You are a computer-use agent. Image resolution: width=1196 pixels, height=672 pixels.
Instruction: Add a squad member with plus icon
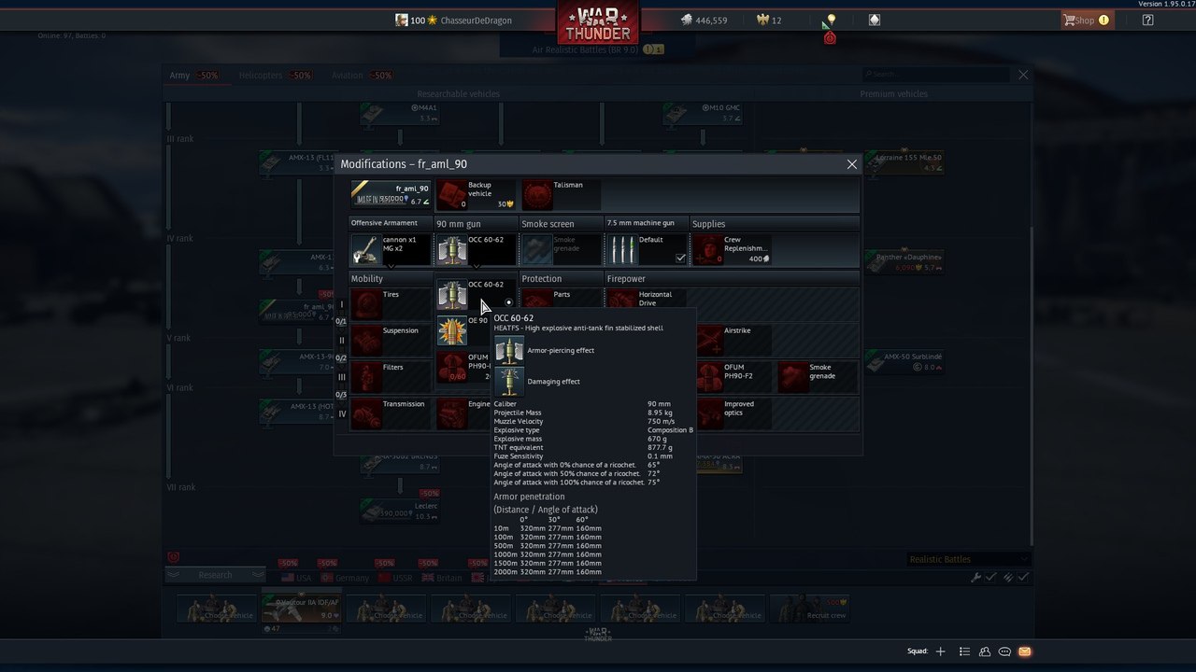(x=941, y=651)
